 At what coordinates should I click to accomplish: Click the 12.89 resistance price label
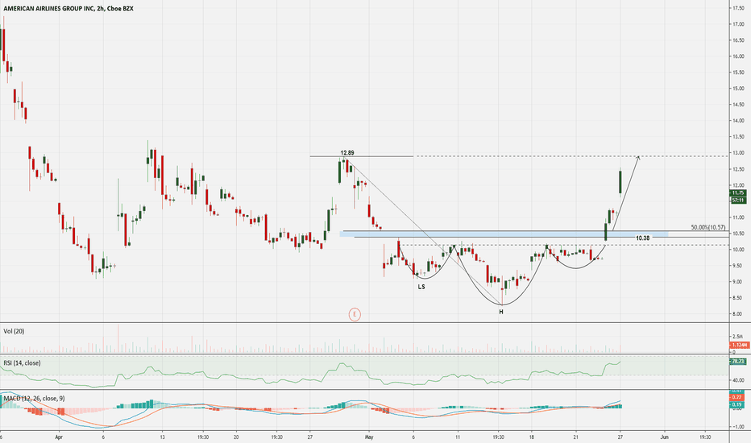pos(347,153)
